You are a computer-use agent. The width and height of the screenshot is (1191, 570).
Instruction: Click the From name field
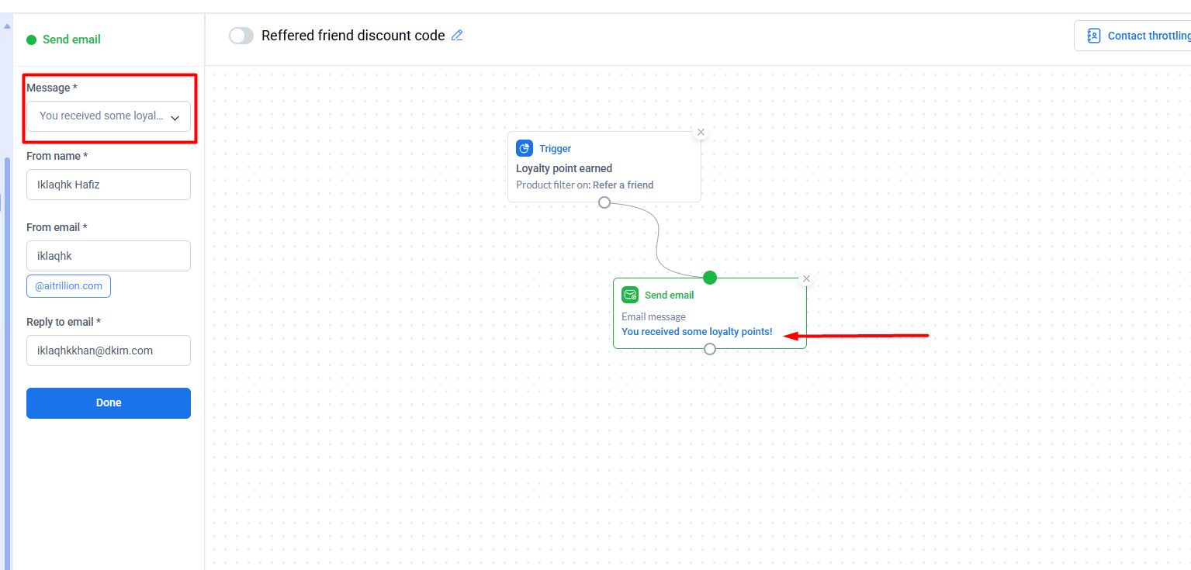tap(109, 185)
